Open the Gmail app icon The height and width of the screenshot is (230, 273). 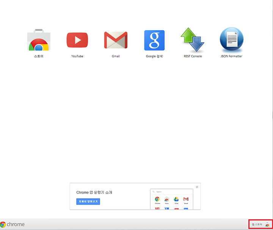[x=116, y=40]
